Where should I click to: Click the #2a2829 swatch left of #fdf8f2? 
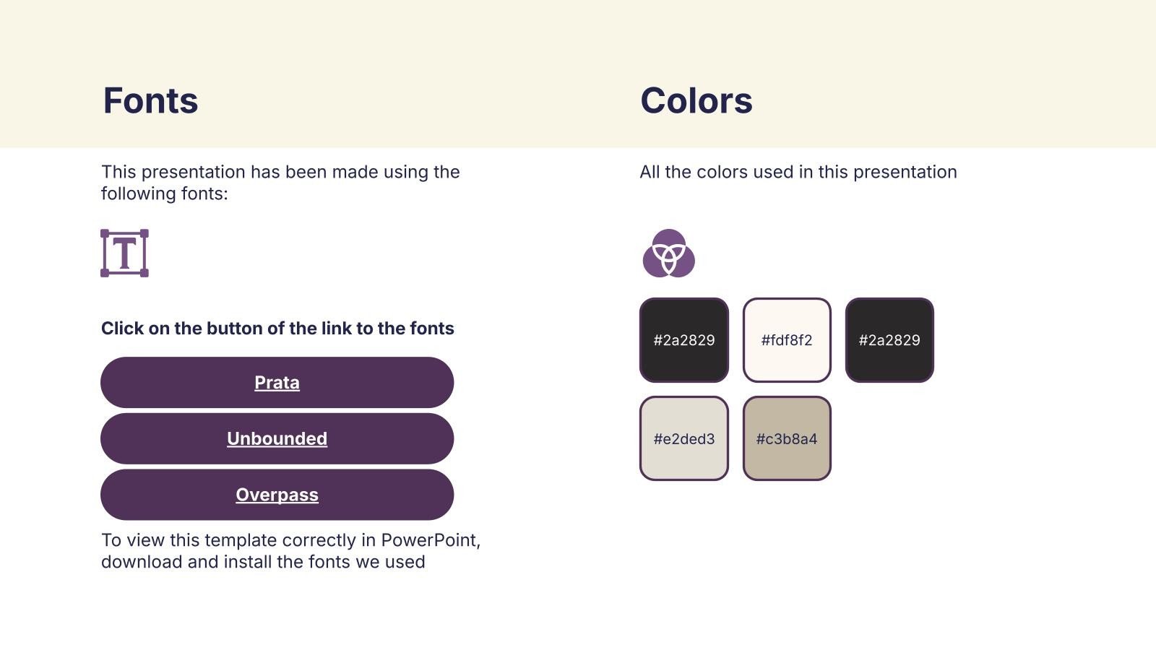pos(684,340)
